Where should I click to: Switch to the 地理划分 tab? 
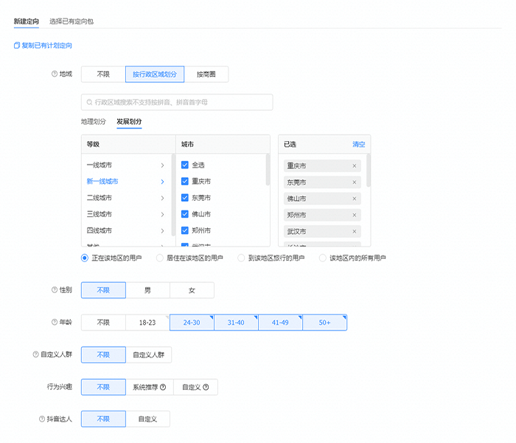[x=94, y=122]
